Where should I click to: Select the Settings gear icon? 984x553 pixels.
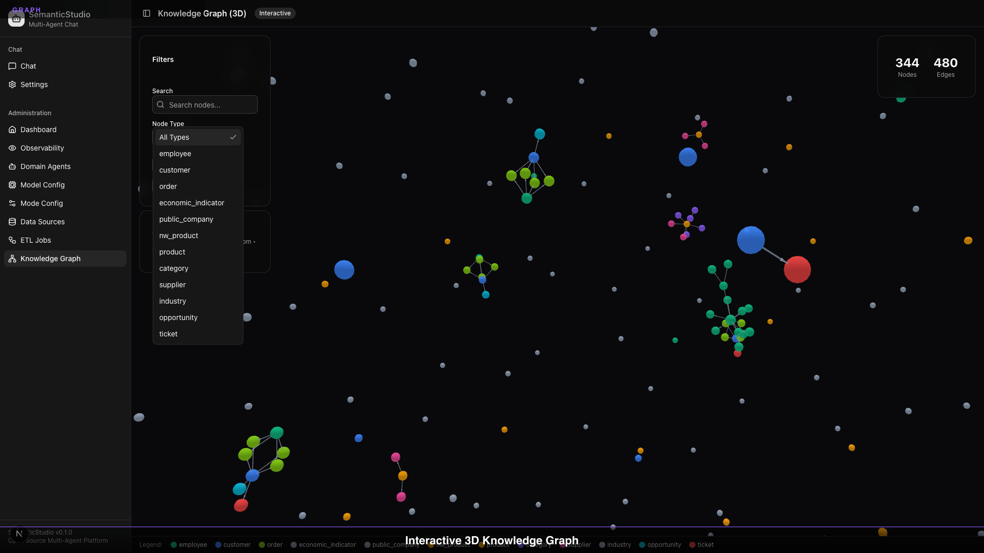click(x=12, y=84)
